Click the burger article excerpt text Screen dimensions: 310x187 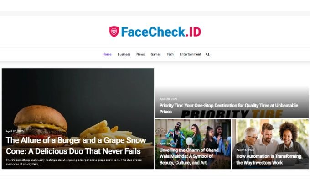pyautogui.click(x=73, y=162)
